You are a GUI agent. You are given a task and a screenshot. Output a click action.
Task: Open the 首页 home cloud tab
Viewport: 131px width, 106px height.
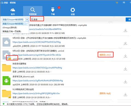coord(13,12)
